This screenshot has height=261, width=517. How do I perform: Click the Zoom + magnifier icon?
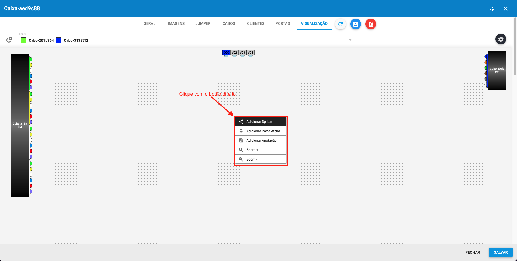[x=241, y=150]
